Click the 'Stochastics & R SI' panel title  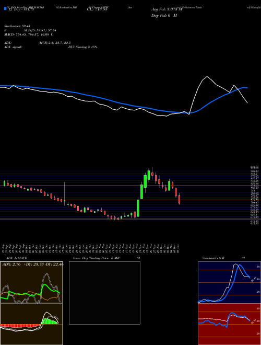[x=223, y=258]
